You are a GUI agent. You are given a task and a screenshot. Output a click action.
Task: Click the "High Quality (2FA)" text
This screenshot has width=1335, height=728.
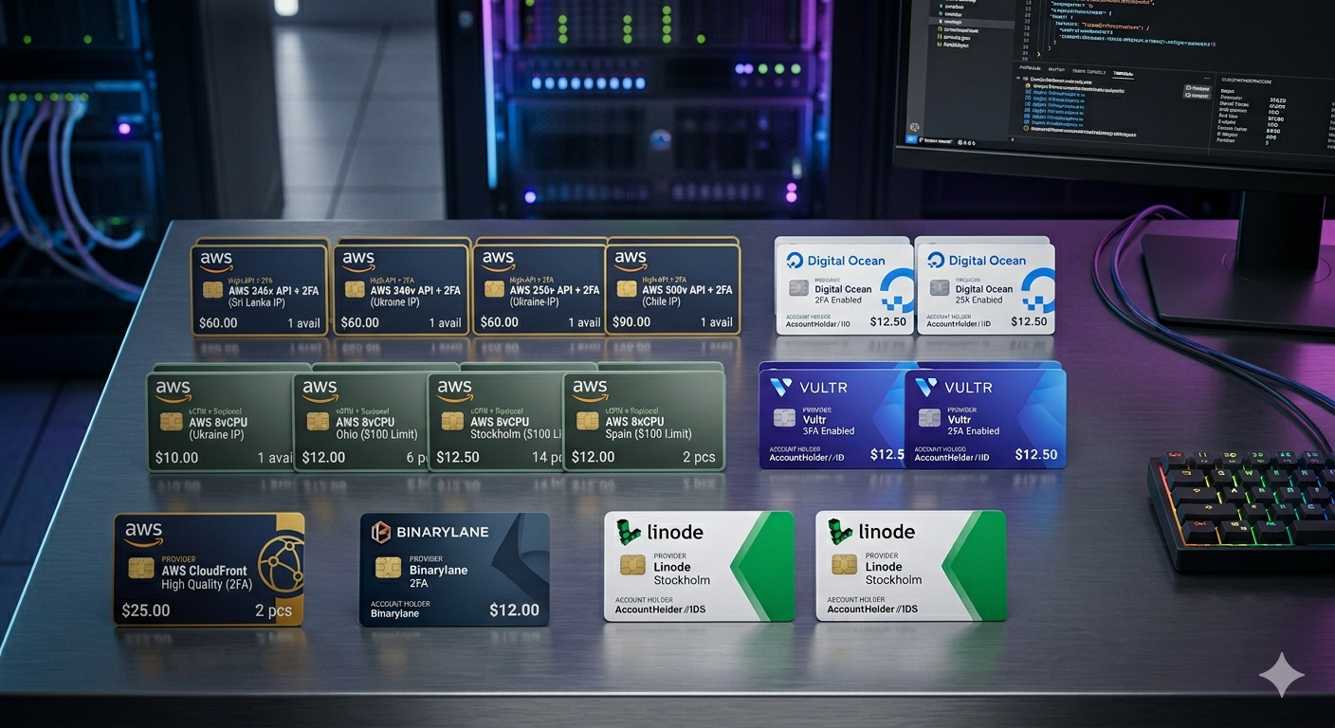pos(206,585)
